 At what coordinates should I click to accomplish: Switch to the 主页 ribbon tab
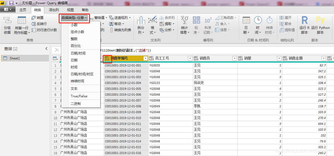tap(23, 10)
